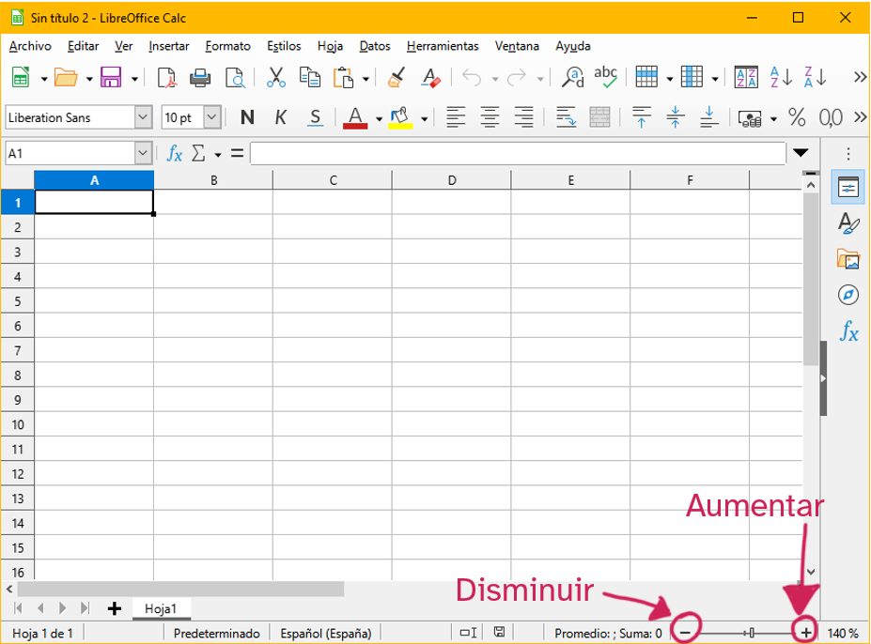Toggle italic formatting (K button)

(x=281, y=117)
